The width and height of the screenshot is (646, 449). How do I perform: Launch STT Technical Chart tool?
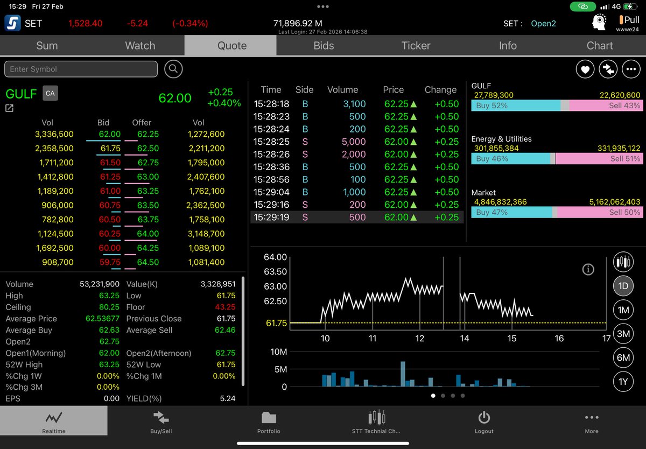point(376,422)
